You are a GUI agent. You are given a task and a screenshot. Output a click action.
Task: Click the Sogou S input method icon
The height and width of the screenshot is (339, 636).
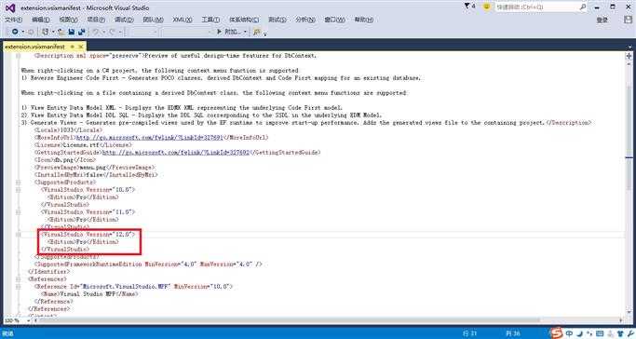[557, 332]
